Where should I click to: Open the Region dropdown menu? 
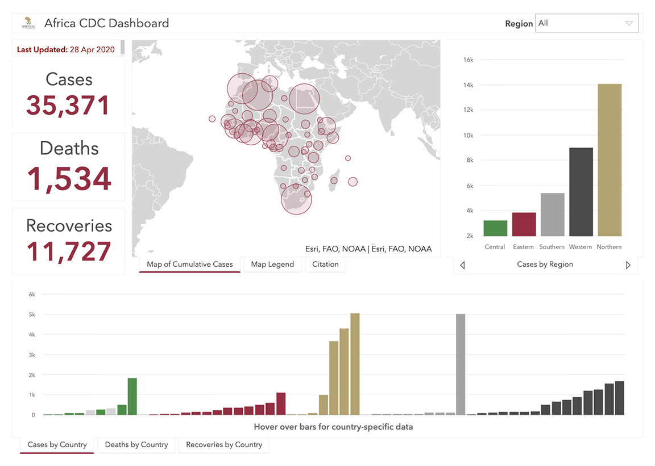tap(586, 23)
